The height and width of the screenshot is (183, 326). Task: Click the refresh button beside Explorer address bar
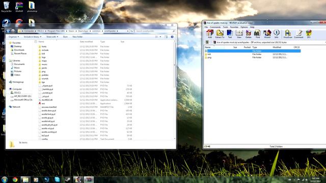tap(131, 31)
